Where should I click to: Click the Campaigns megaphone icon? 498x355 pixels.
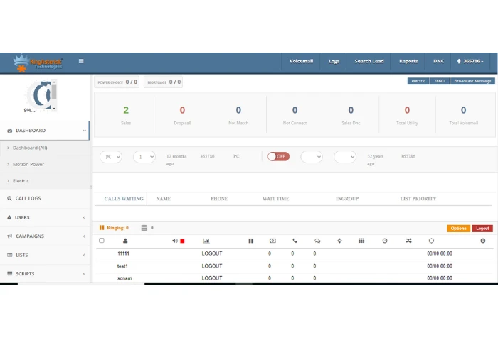(x=9, y=236)
